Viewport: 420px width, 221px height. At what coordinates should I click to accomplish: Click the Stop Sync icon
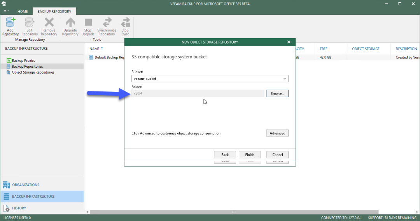(125, 26)
